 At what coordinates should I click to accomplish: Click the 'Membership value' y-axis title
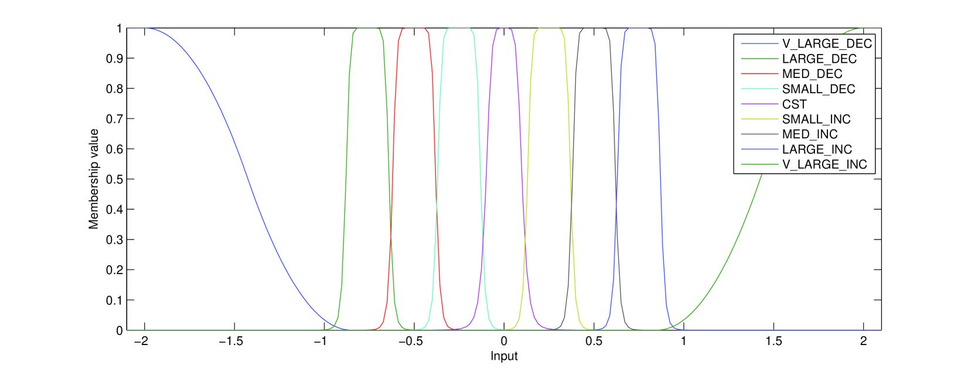pos(93,179)
